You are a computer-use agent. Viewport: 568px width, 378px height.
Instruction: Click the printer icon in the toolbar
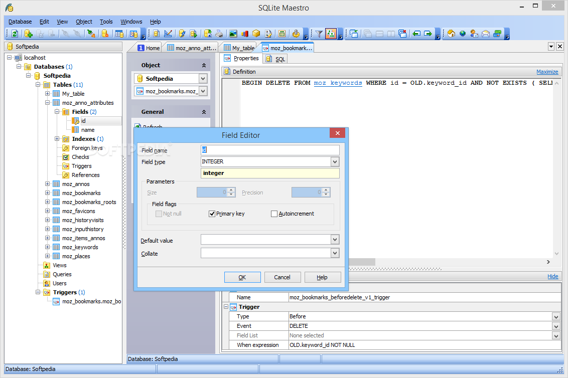click(x=219, y=34)
